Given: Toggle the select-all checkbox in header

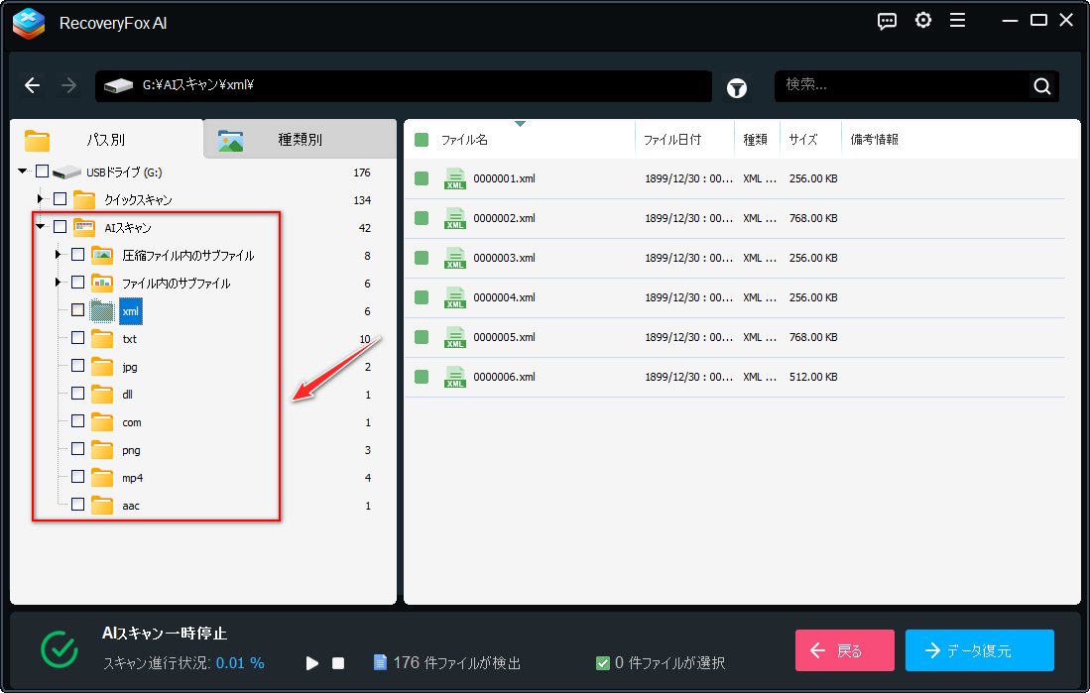Looking at the screenshot, I should click(x=422, y=140).
